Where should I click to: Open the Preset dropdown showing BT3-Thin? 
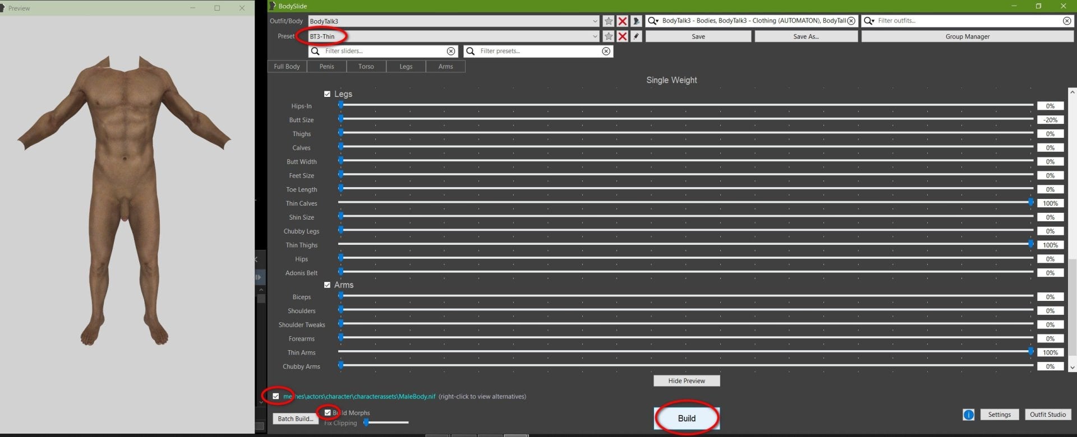click(454, 36)
